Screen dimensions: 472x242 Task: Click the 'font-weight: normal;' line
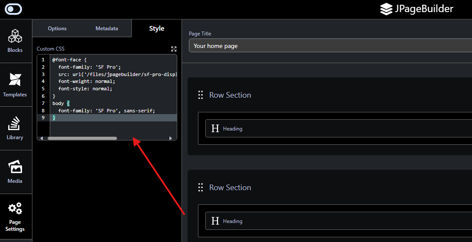[87, 81]
